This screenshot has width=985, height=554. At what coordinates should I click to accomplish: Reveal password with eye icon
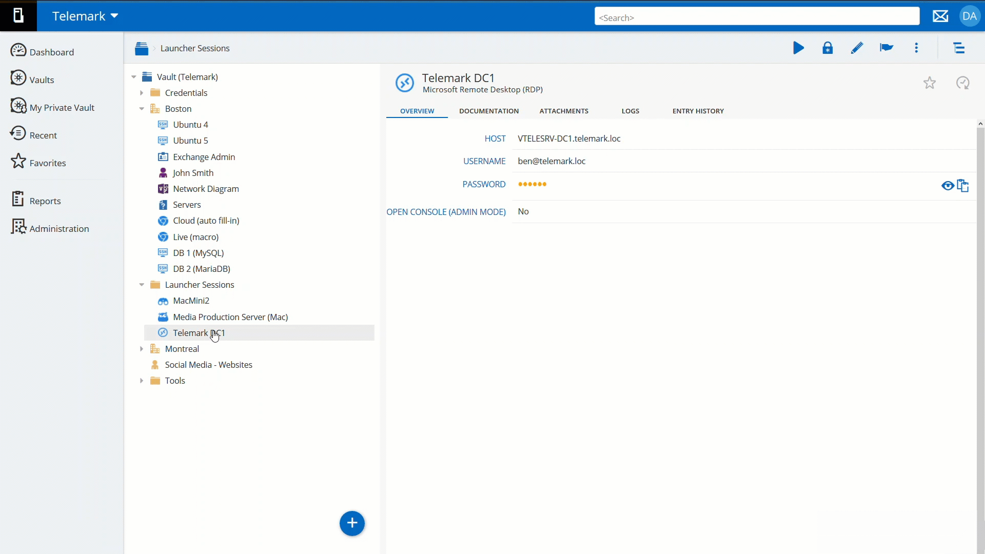[948, 186]
